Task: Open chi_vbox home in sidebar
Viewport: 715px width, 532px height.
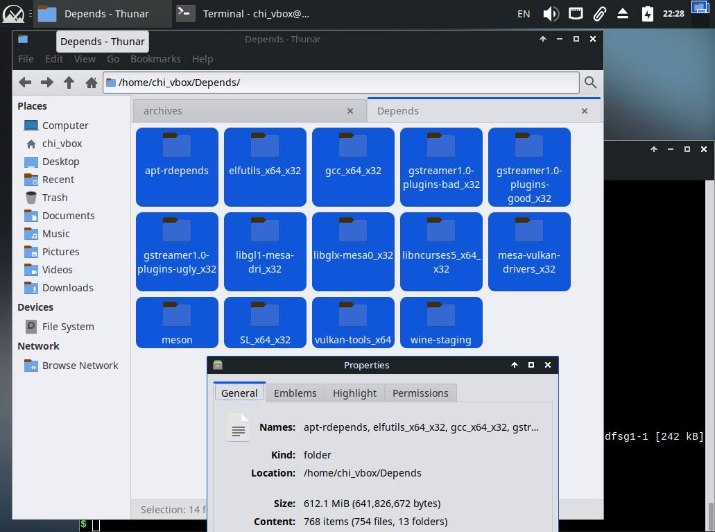Action: point(62,144)
